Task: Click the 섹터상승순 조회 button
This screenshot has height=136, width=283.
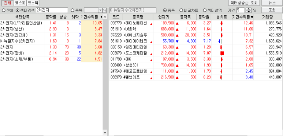Action: pos(244,3)
